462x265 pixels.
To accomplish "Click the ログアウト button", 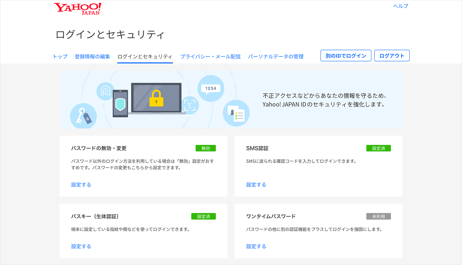I will click(x=392, y=56).
